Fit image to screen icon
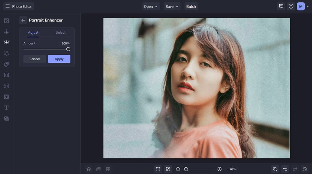312x174 pixels. point(158,169)
